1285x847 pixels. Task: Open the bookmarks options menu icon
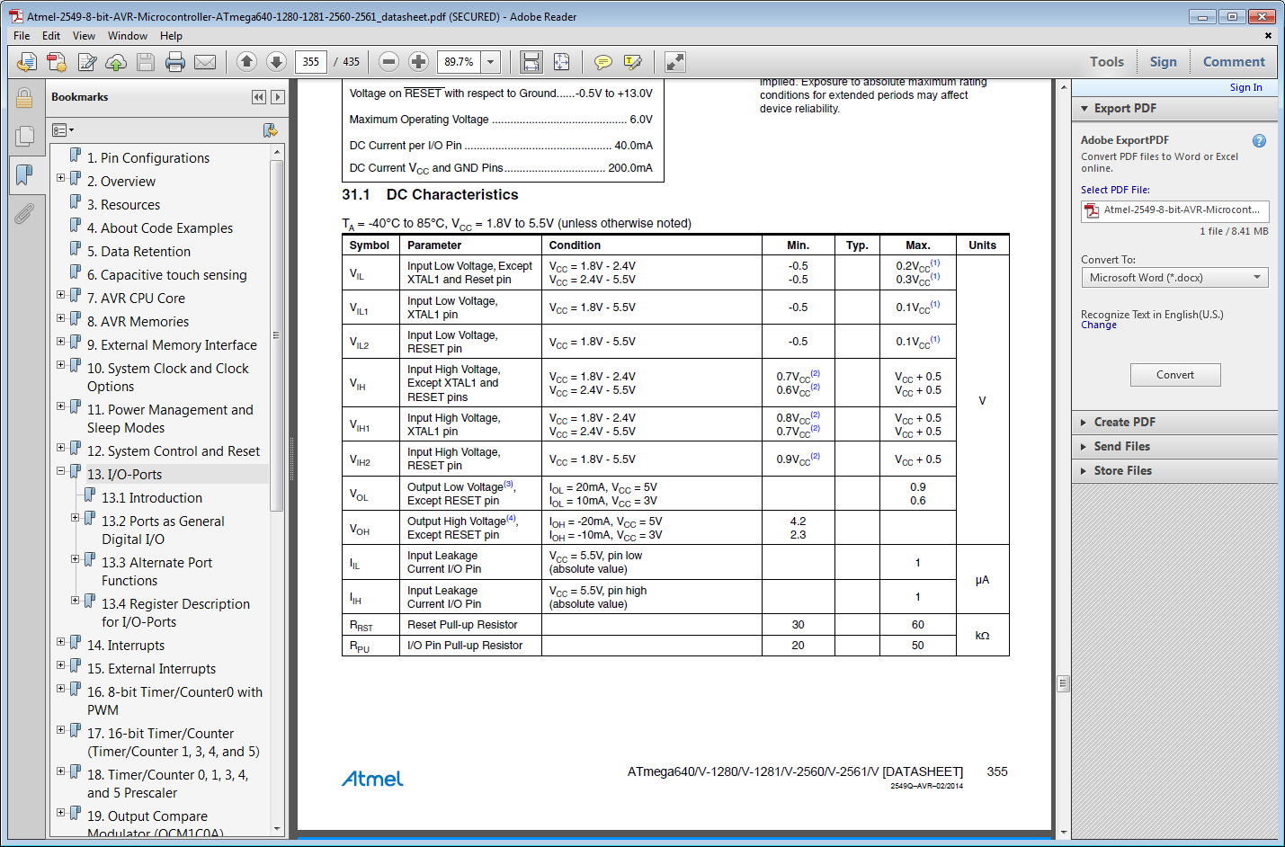62,130
